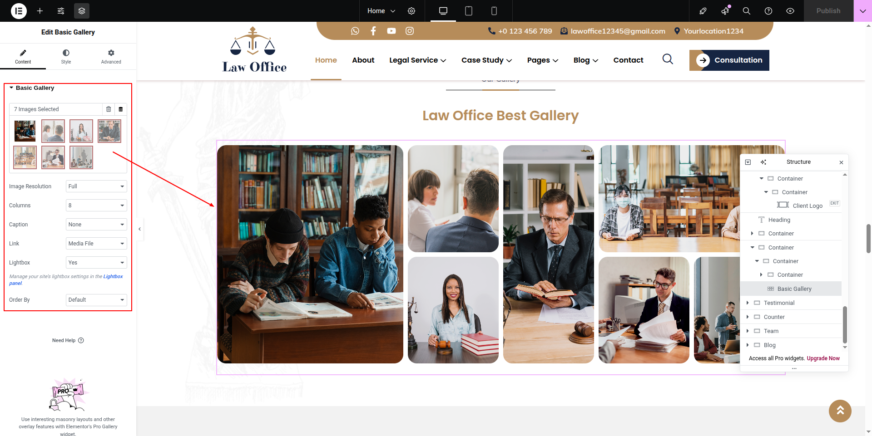Switch to the Advanced tab

tap(111, 57)
